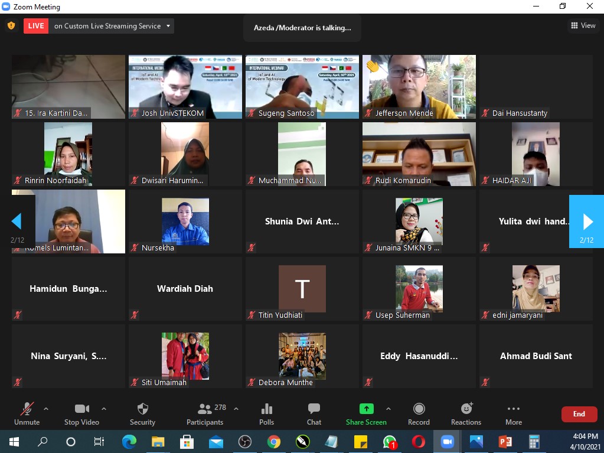Select Jefferson Mende video tile
The image size is (604, 453).
tap(419, 87)
